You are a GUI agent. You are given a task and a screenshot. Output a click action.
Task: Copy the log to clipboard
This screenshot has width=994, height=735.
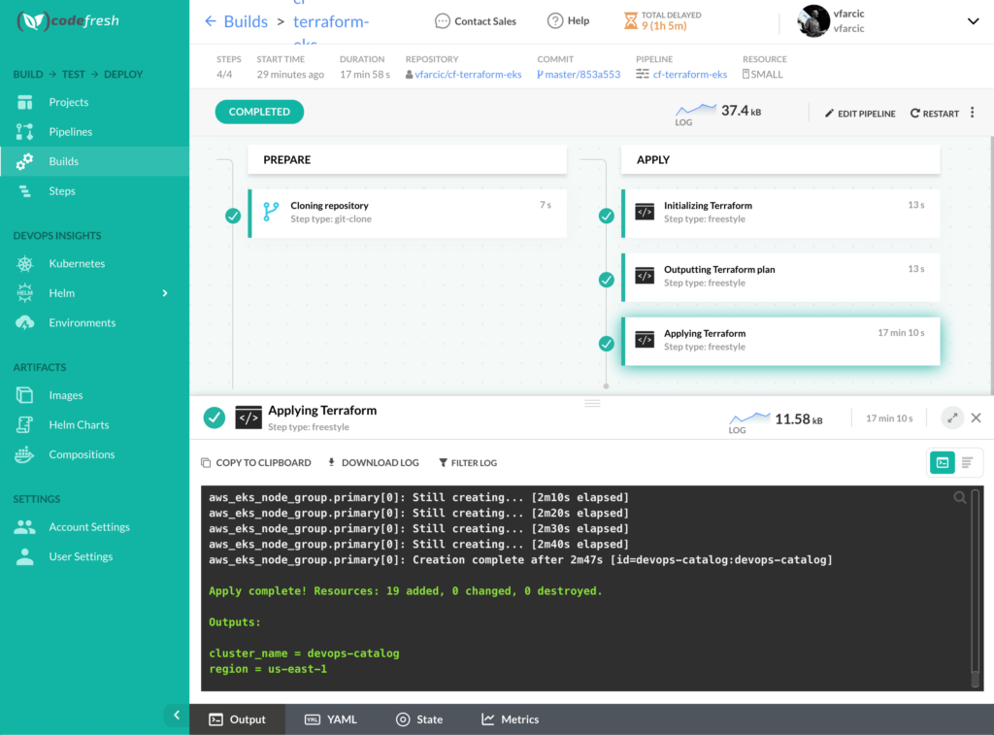[256, 463]
